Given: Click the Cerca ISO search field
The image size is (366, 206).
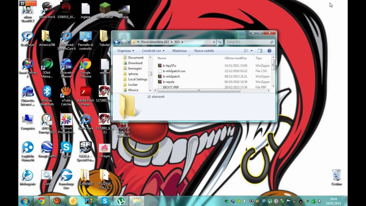Looking at the screenshot, I should click(250, 42).
